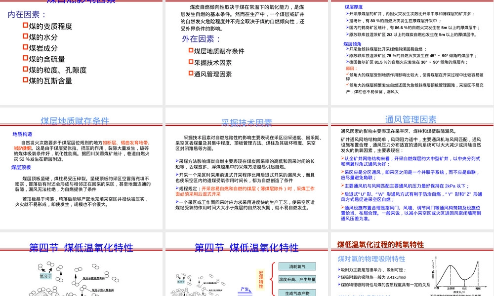The image size is (494, 296).
Task: Click the bullet text 煤岩成分
Action: [x=43, y=48]
